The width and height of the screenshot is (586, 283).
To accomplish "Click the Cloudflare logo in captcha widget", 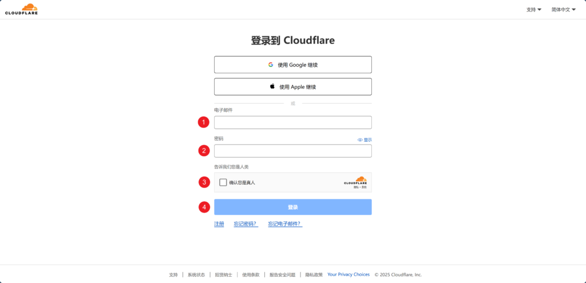I will [355, 182].
